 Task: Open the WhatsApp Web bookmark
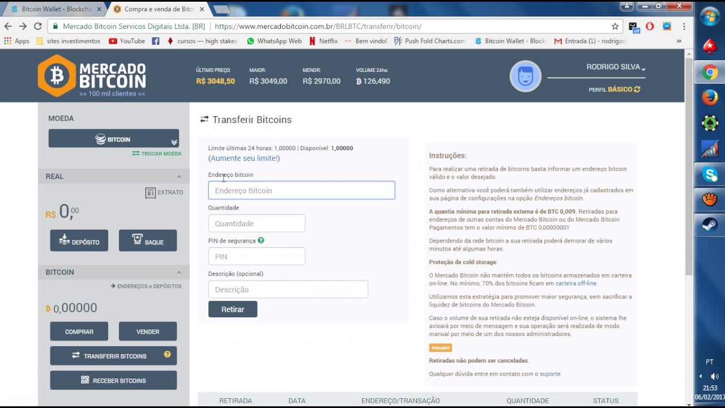(274, 41)
